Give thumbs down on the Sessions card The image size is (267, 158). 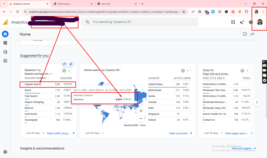(70, 64)
